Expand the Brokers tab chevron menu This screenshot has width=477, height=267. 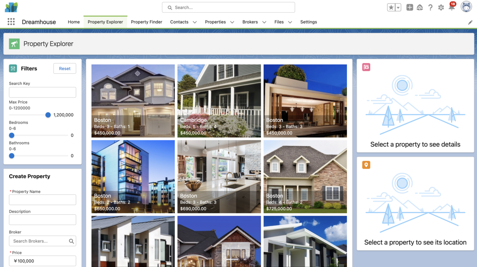[x=264, y=22]
